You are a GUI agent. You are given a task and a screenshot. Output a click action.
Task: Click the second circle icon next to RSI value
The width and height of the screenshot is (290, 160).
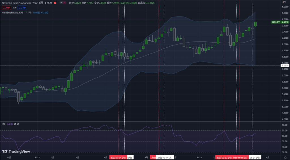pyautogui.click(x=18, y=124)
